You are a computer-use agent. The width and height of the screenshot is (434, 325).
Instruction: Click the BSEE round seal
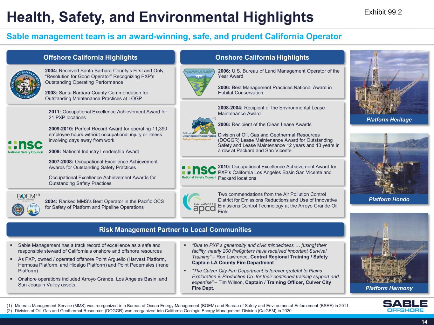pos(33,210)
